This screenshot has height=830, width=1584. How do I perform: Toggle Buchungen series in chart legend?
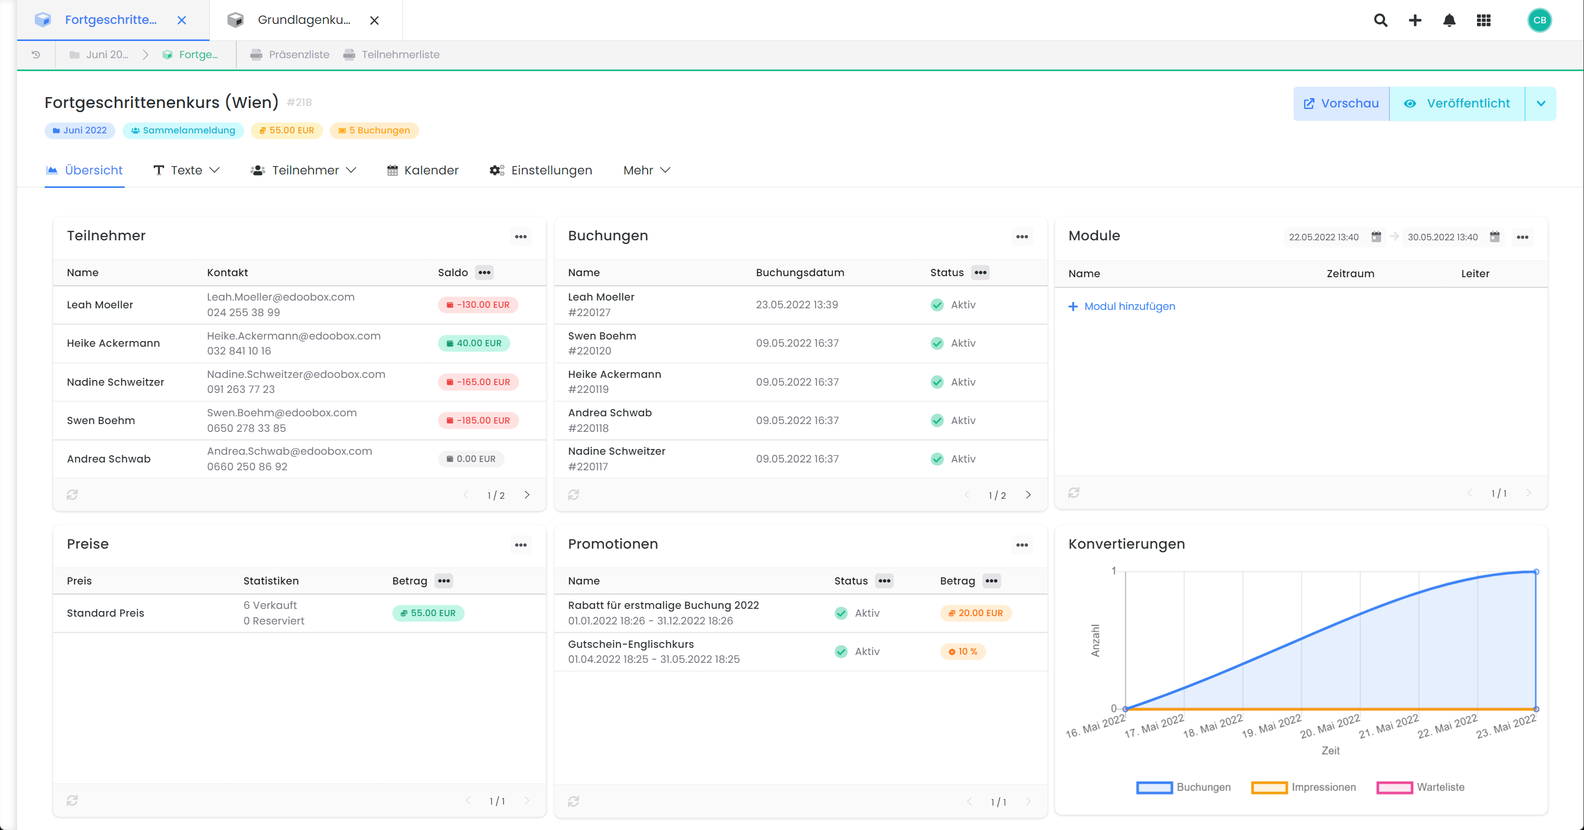pyautogui.click(x=1183, y=787)
